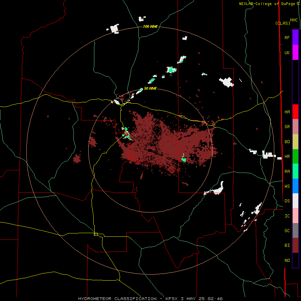
Task: Click the "[CLAS]" legend header text
Action: [283, 23]
